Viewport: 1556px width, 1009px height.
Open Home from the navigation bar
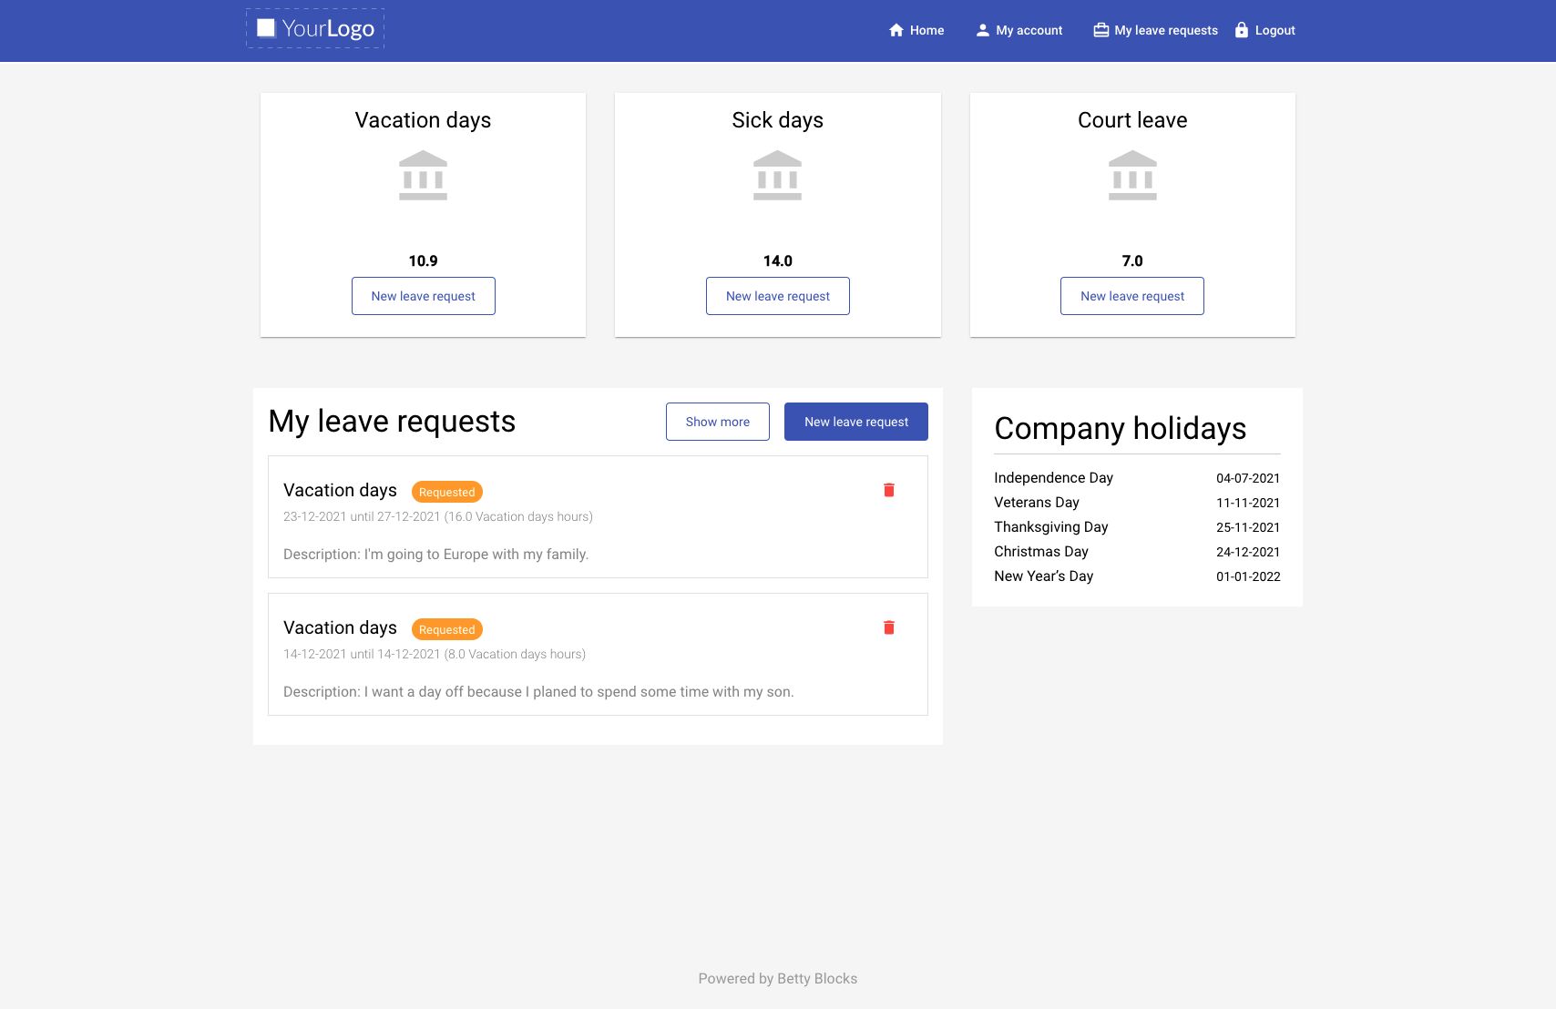[926, 30]
